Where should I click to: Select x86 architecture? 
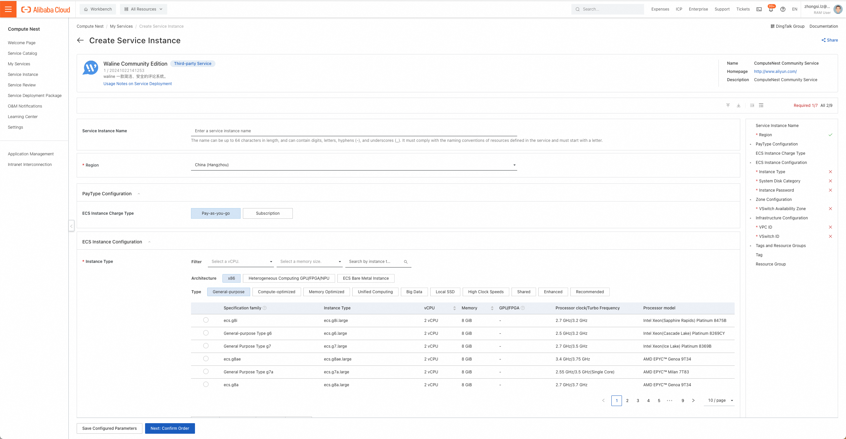(231, 278)
